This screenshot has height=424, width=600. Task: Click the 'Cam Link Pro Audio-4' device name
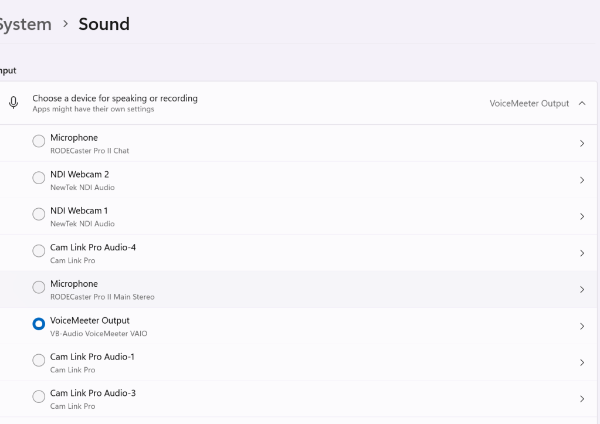click(x=93, y=247)
